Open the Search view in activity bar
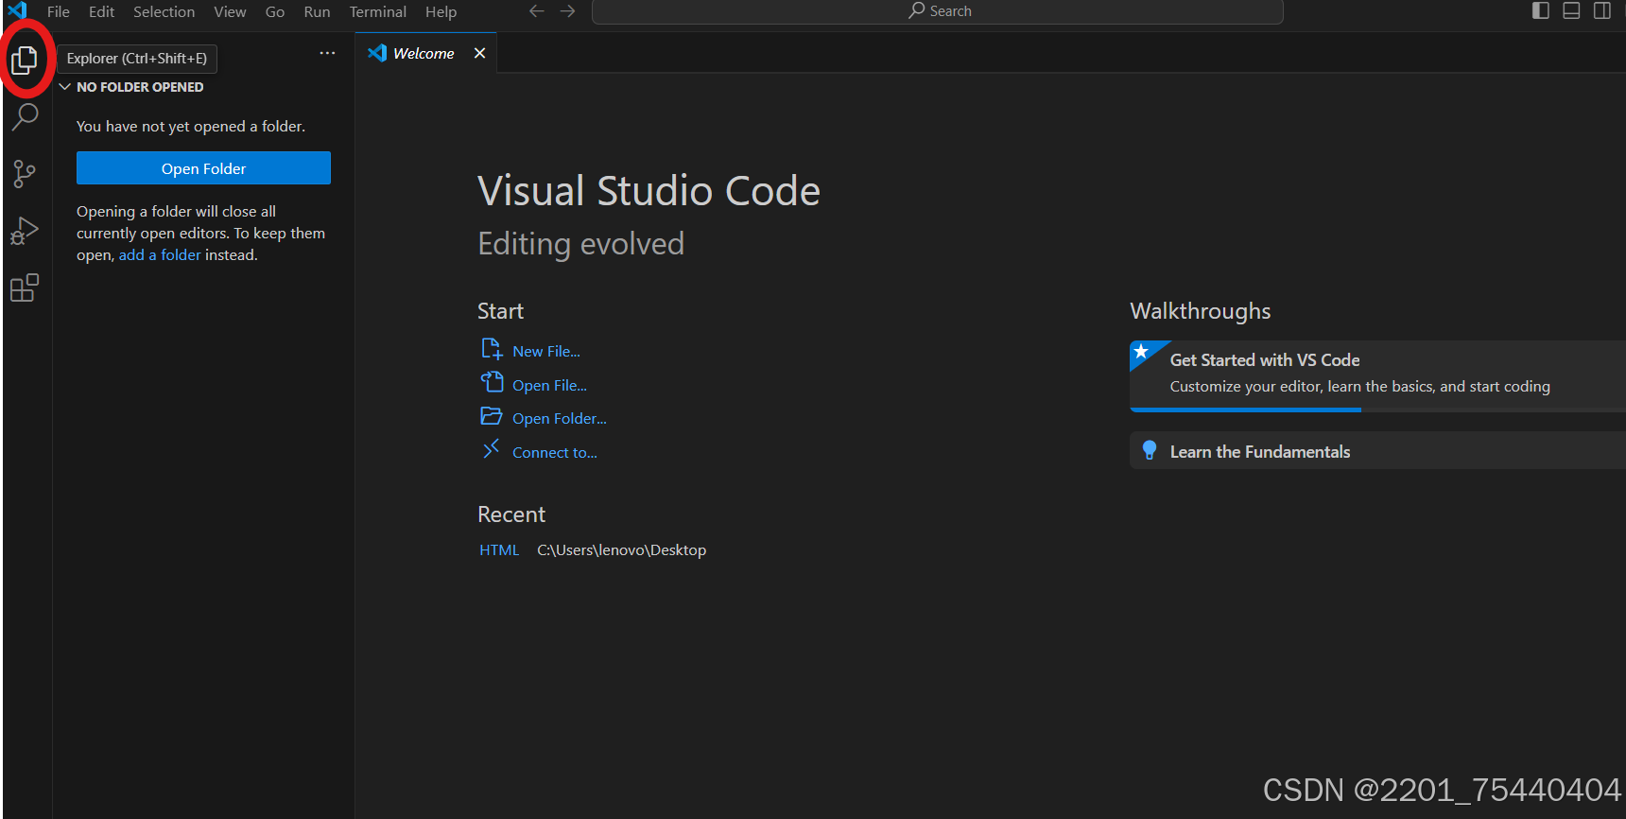This screenshot has width=1626, height=819. click(25, 117)
